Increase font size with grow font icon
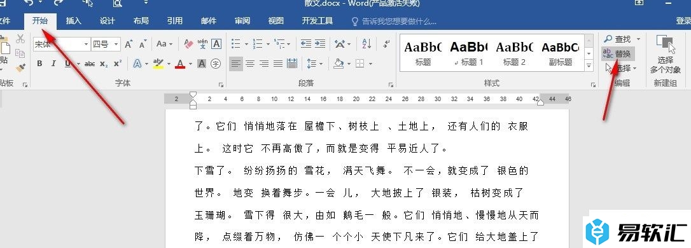Image resolution: width=691 pixels, height=248 pixels. pos(129,44)
